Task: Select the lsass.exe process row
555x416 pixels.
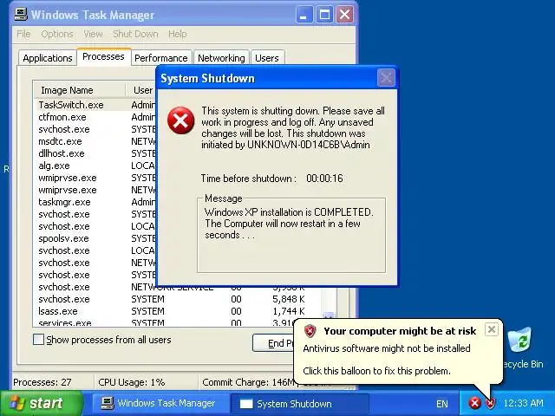Action: point(179,311)
